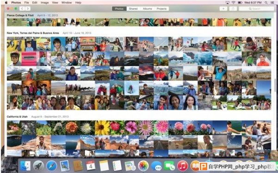The height and width of the screenshot is (173, 278).
Task: Open the Window menu
Action: 67,2
